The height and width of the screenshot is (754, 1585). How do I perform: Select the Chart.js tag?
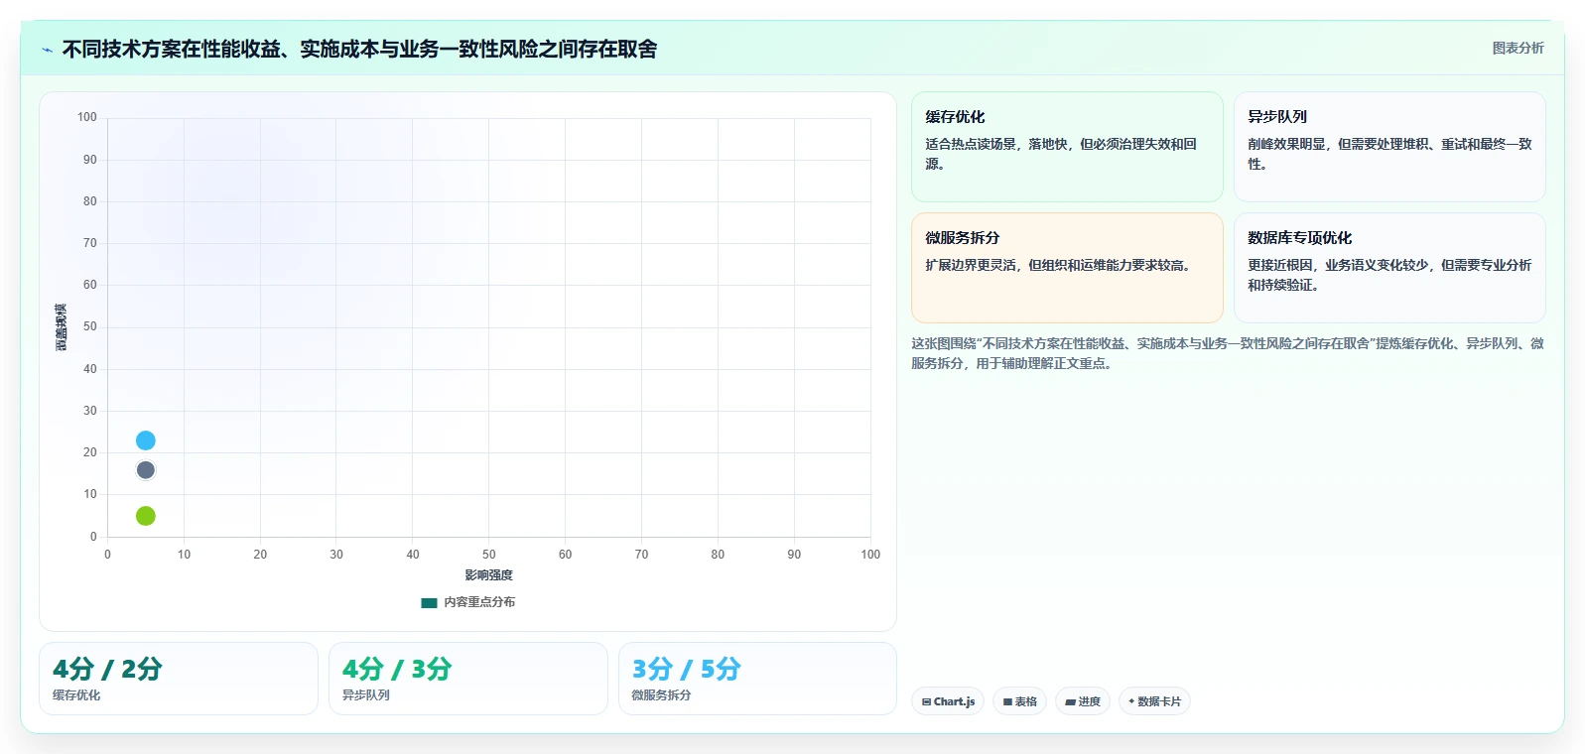[948, 701]
